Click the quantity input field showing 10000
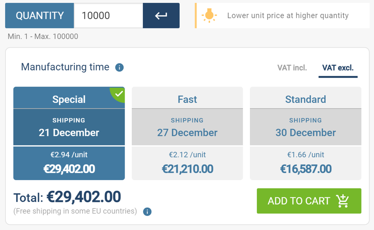Screen dimensions: 374x230 coord(109,16)
